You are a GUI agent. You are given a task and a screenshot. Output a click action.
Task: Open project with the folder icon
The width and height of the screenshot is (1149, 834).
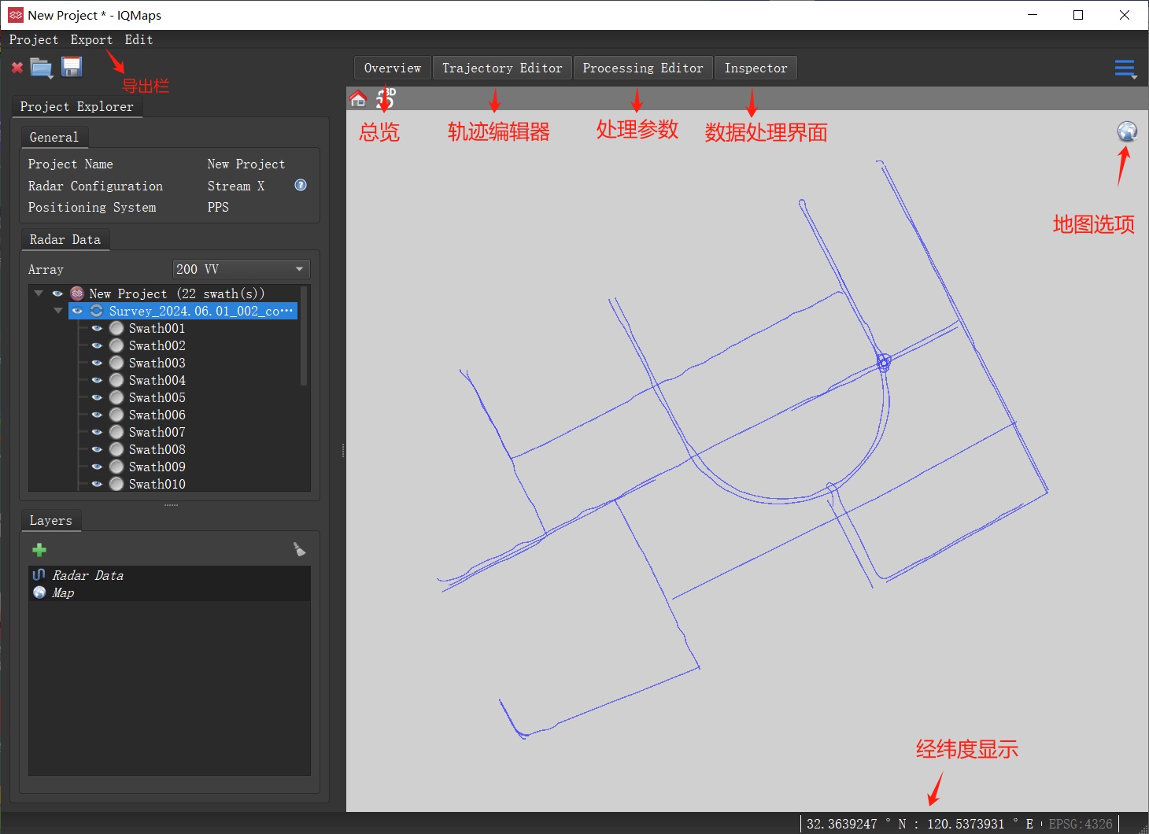pyautogui.click(x=42, y=68)
